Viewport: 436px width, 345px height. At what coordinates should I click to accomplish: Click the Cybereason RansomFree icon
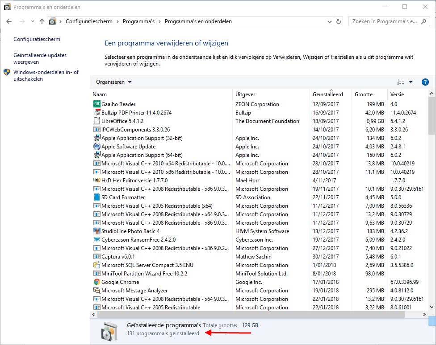click(x=96, y=239)
